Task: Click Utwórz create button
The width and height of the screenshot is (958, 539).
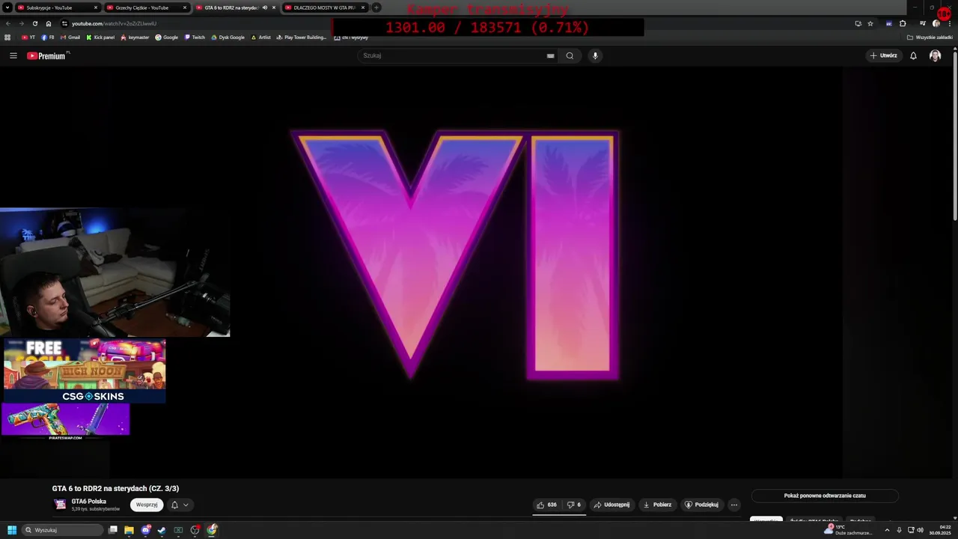Action: (x=883, y=55)
